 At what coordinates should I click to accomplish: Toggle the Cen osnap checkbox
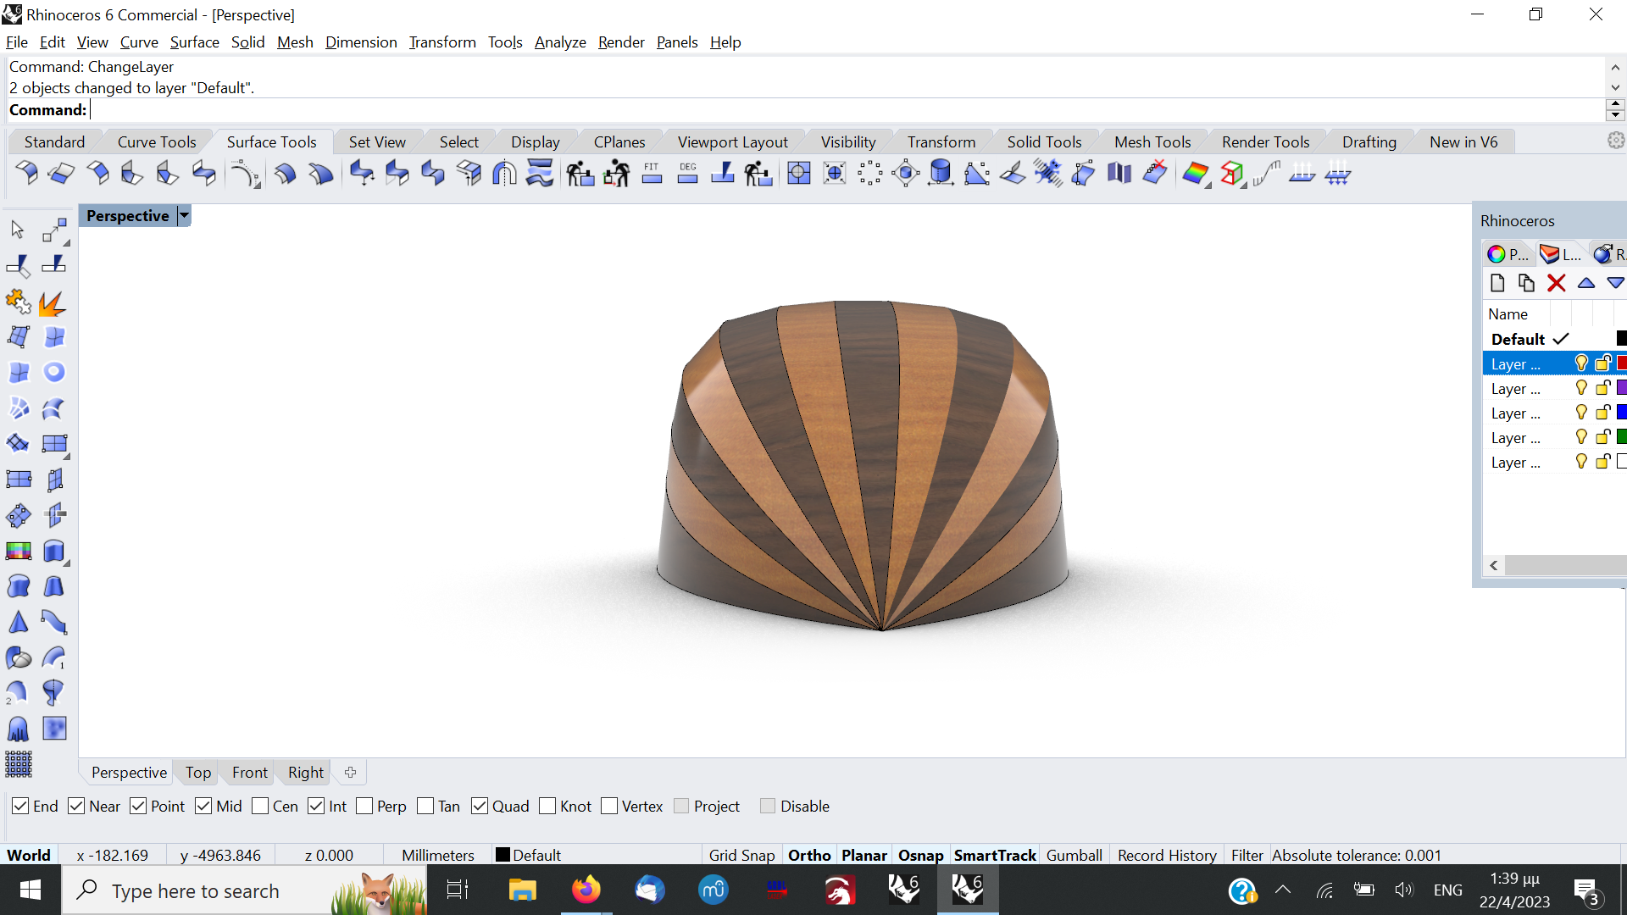point(261,806)
